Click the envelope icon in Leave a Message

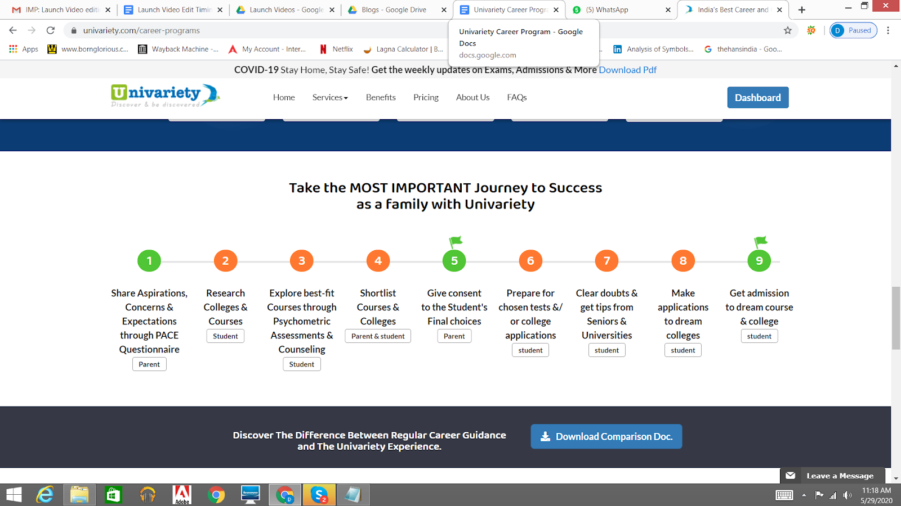pos(791,476)
